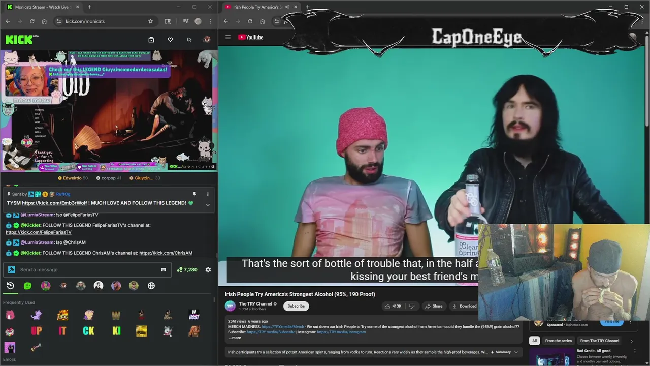This screenshot has height=366, width=650.
Task: Expand the pinned chat message chevron
Action: [207, 204]
